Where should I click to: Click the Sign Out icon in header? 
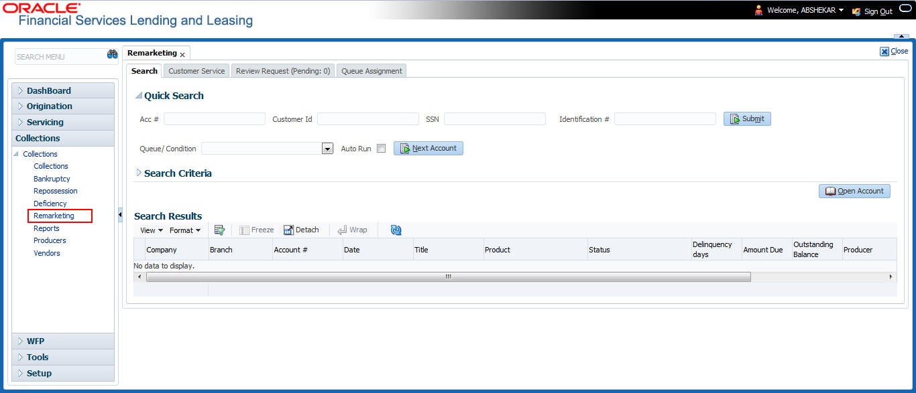click(856, 11)
